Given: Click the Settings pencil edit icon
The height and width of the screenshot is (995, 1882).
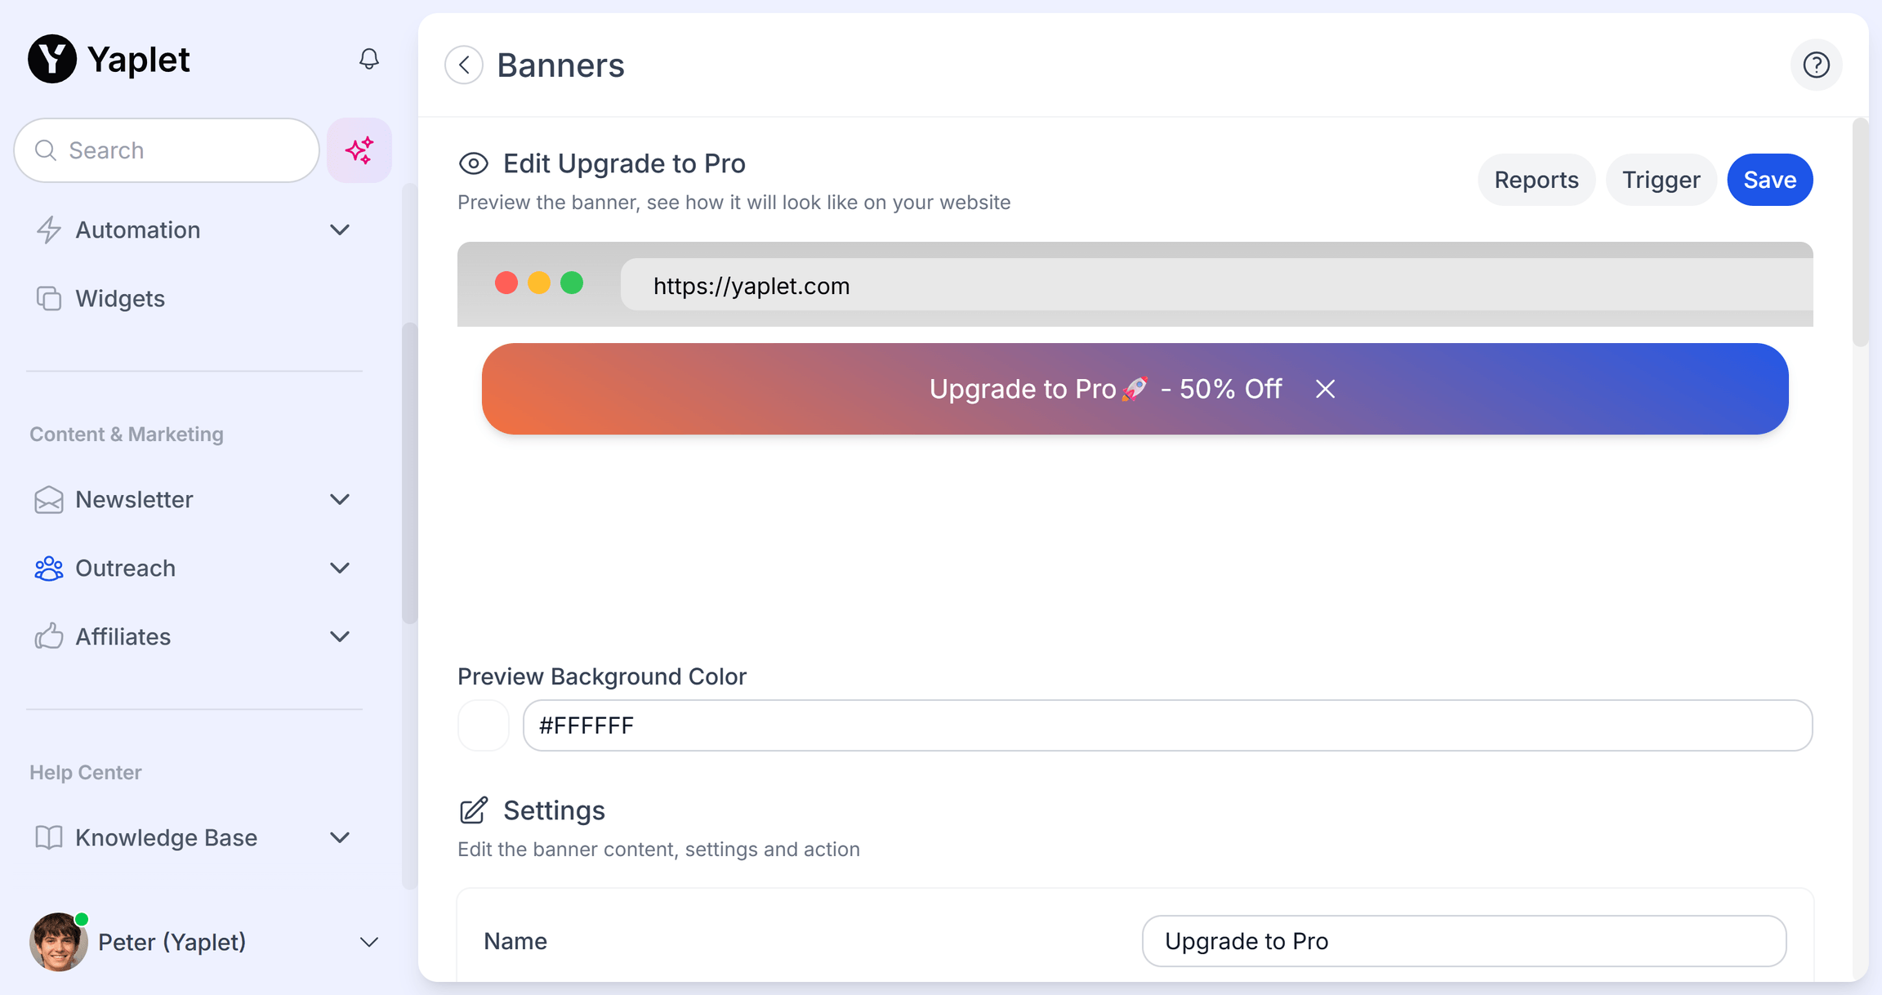Looking at the screenshot, I should 474,810.
